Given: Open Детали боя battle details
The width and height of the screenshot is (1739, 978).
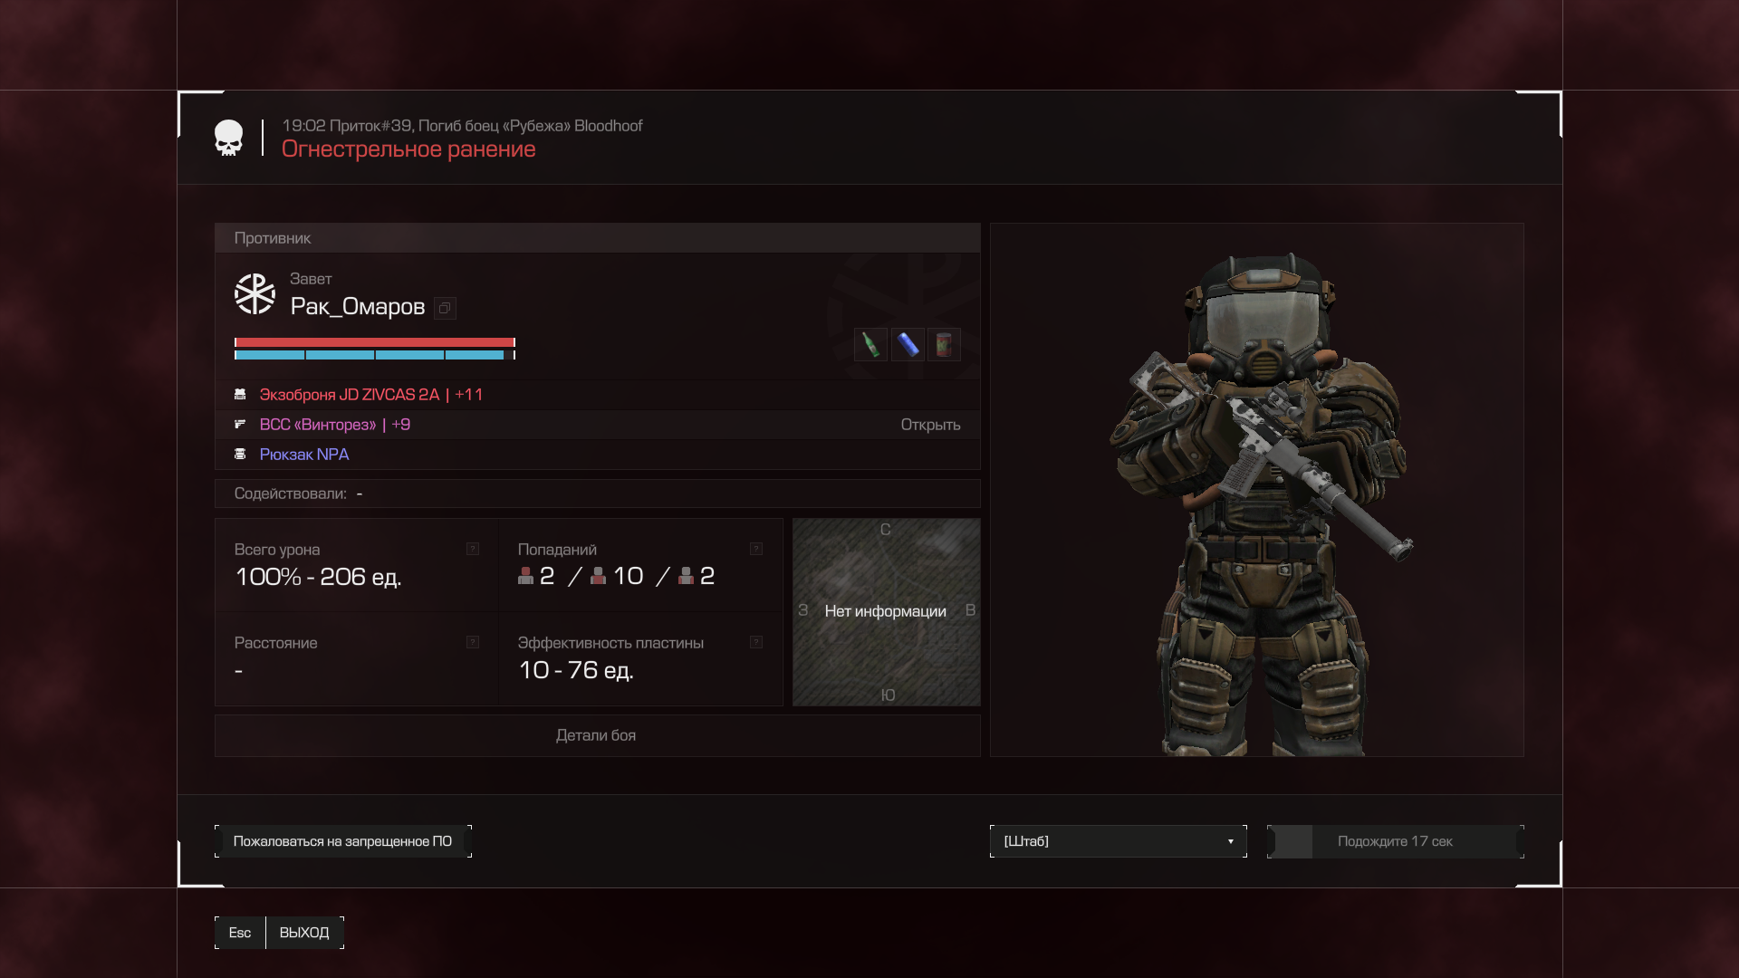Looking at the screenshot, I should coord(597,735).
